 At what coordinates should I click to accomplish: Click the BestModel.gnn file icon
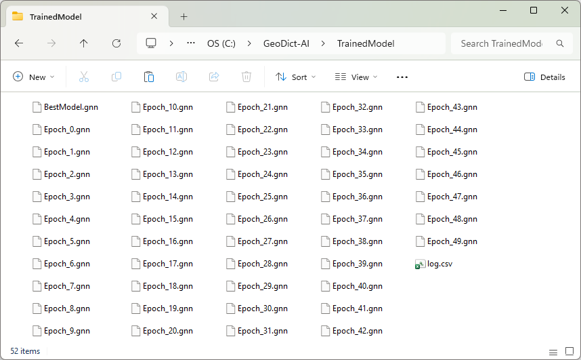(37, 107)
